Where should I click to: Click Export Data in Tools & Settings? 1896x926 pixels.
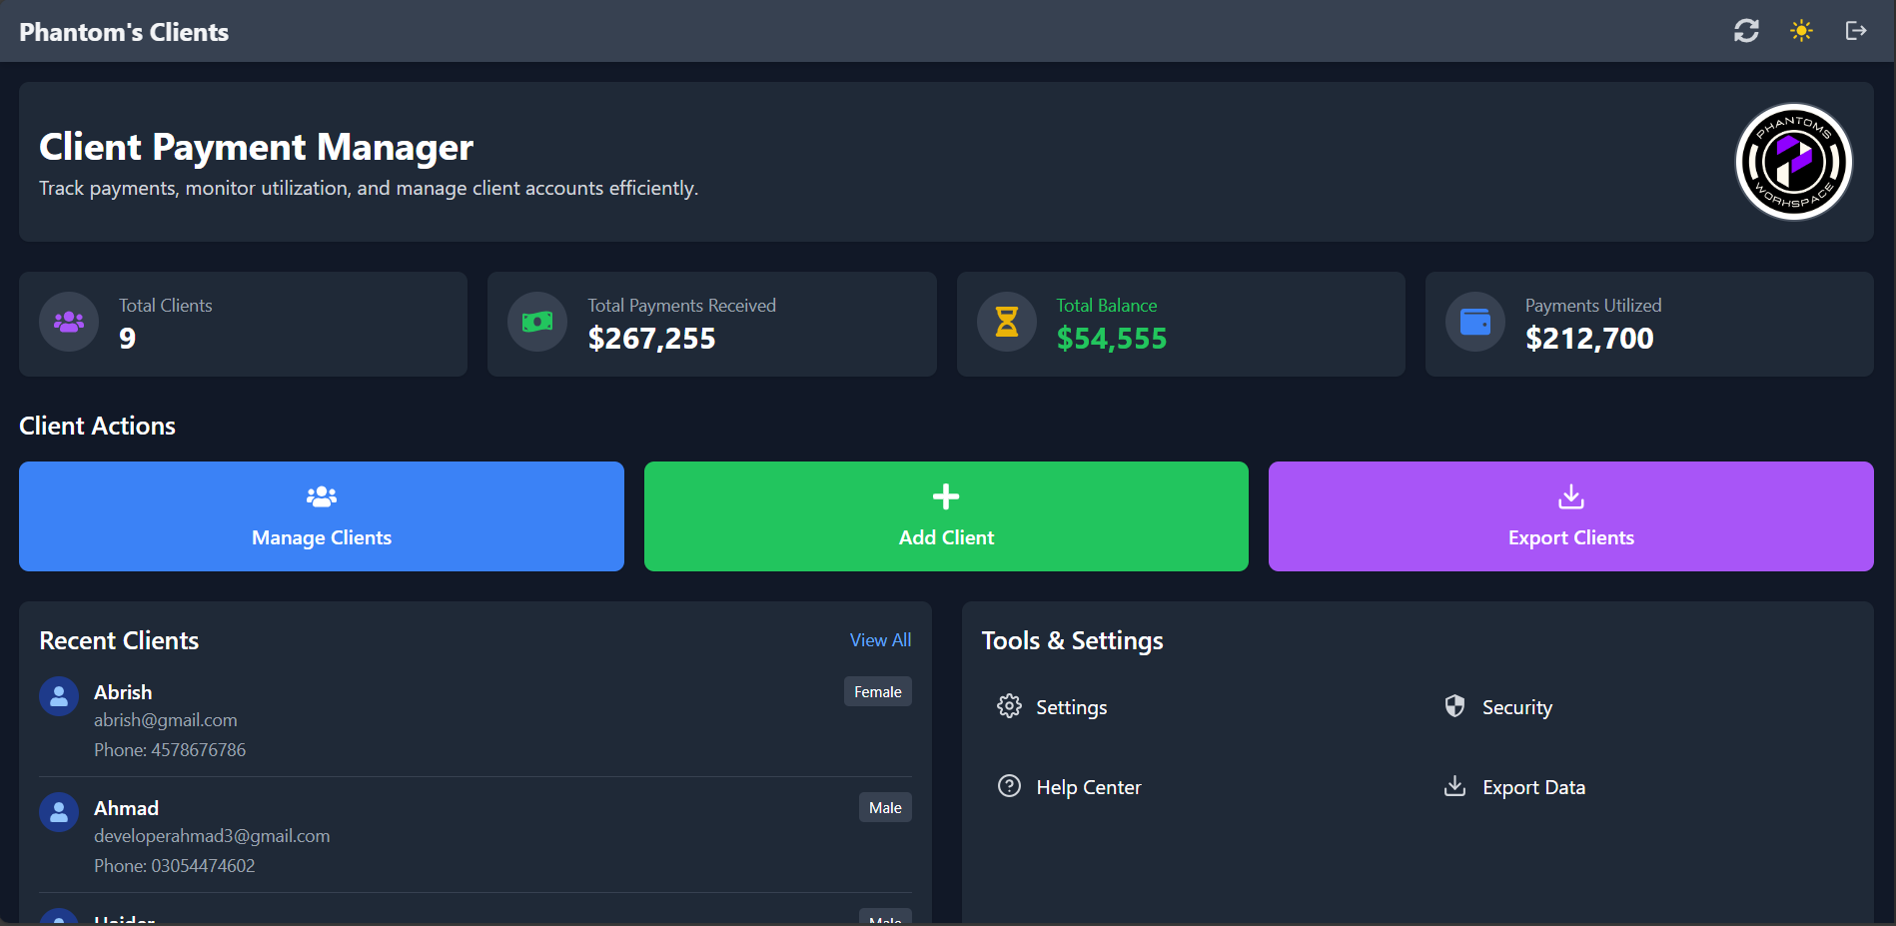(1532, 787)
